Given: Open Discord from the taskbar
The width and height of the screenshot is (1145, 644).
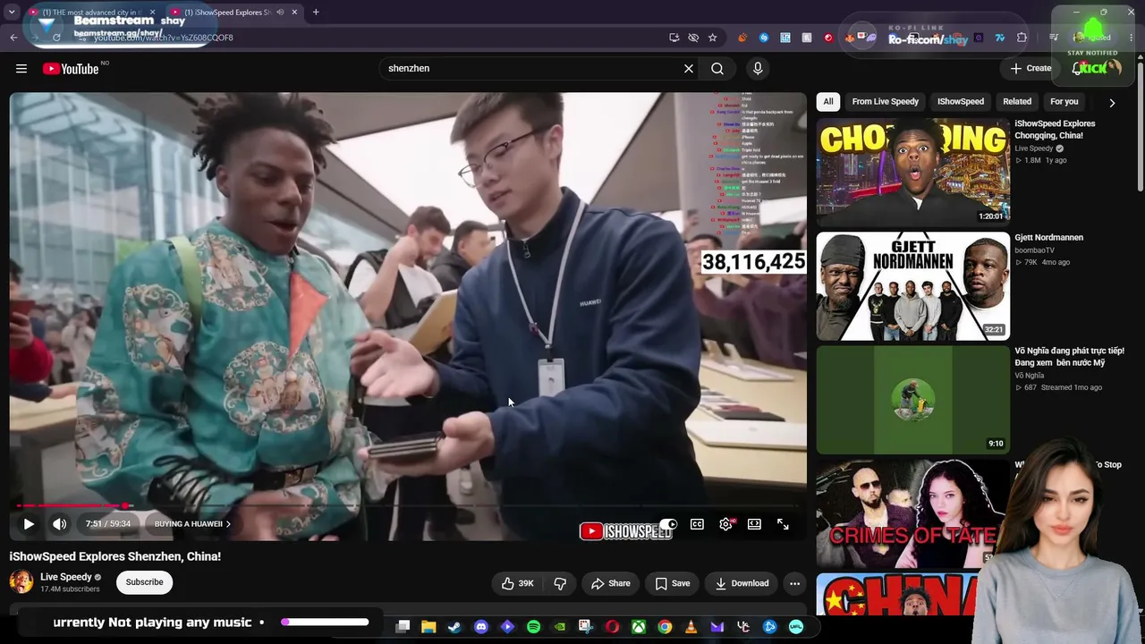Looking at the screenshot, I should coord(481,627).
